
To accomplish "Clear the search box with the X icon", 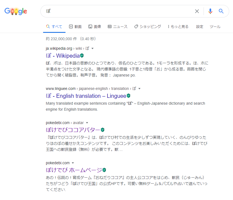I will coord(197,11).
